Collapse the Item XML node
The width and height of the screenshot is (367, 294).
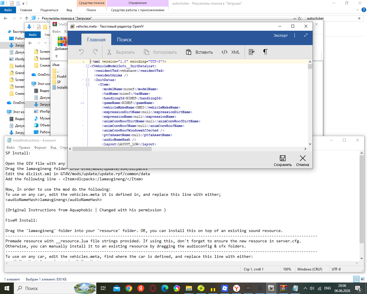87,84
